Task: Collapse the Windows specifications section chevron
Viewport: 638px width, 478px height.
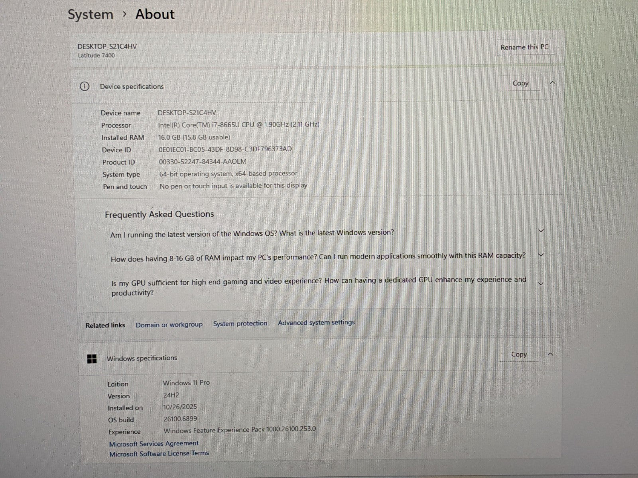Action: 550,354
